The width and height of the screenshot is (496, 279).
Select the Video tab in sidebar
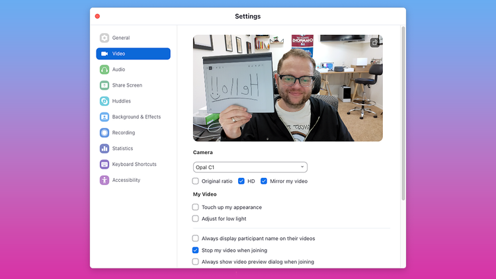(133, 54)
